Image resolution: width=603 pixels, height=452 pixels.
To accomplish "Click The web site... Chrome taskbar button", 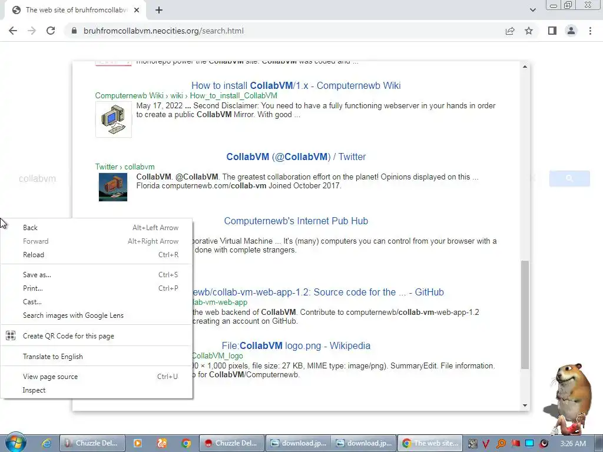I will [x=430, y=443].
